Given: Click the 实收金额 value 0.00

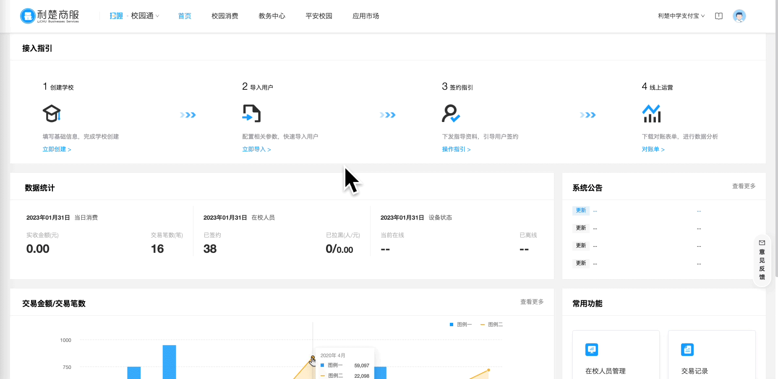Looking at the screenshot, I should coord(38,249).
